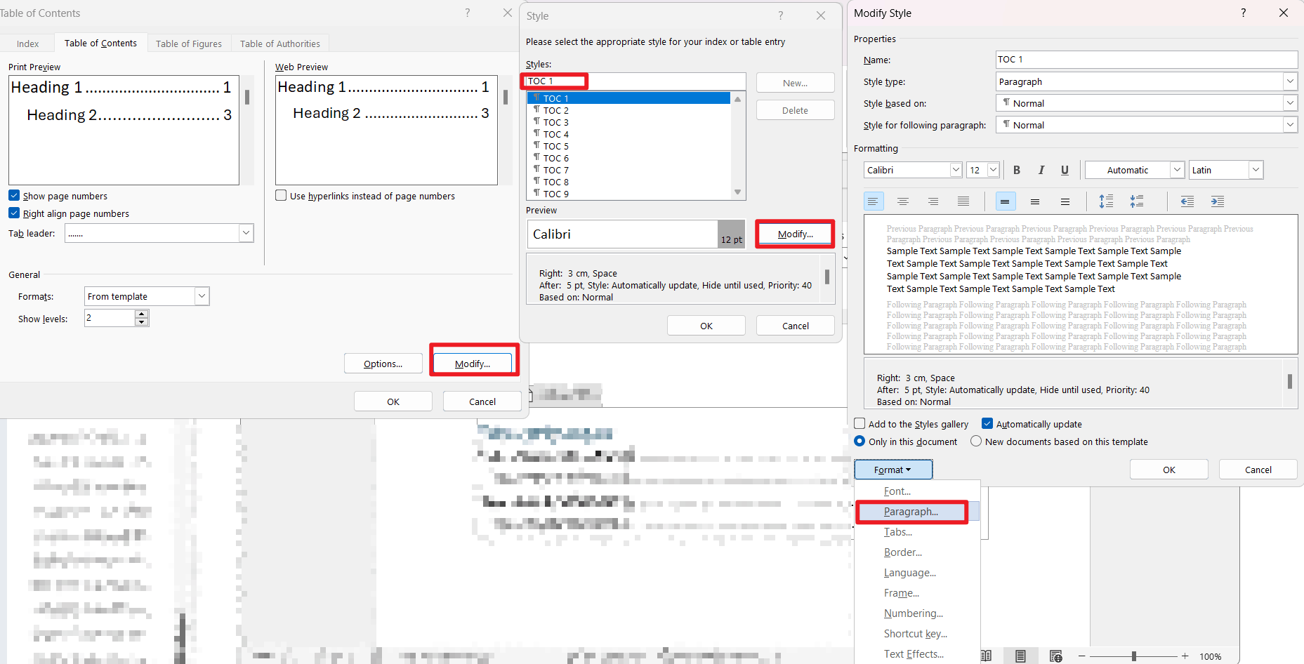
Task: Decrease paragraph spacing icon
Action: 1137,201
